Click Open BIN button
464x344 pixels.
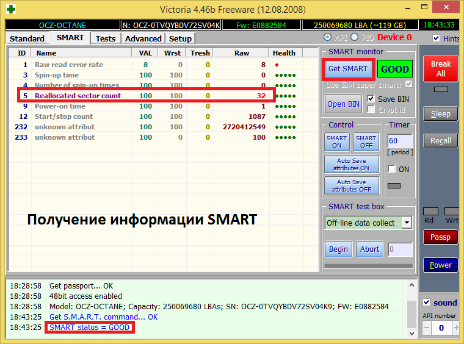click(x=343, y=104)
